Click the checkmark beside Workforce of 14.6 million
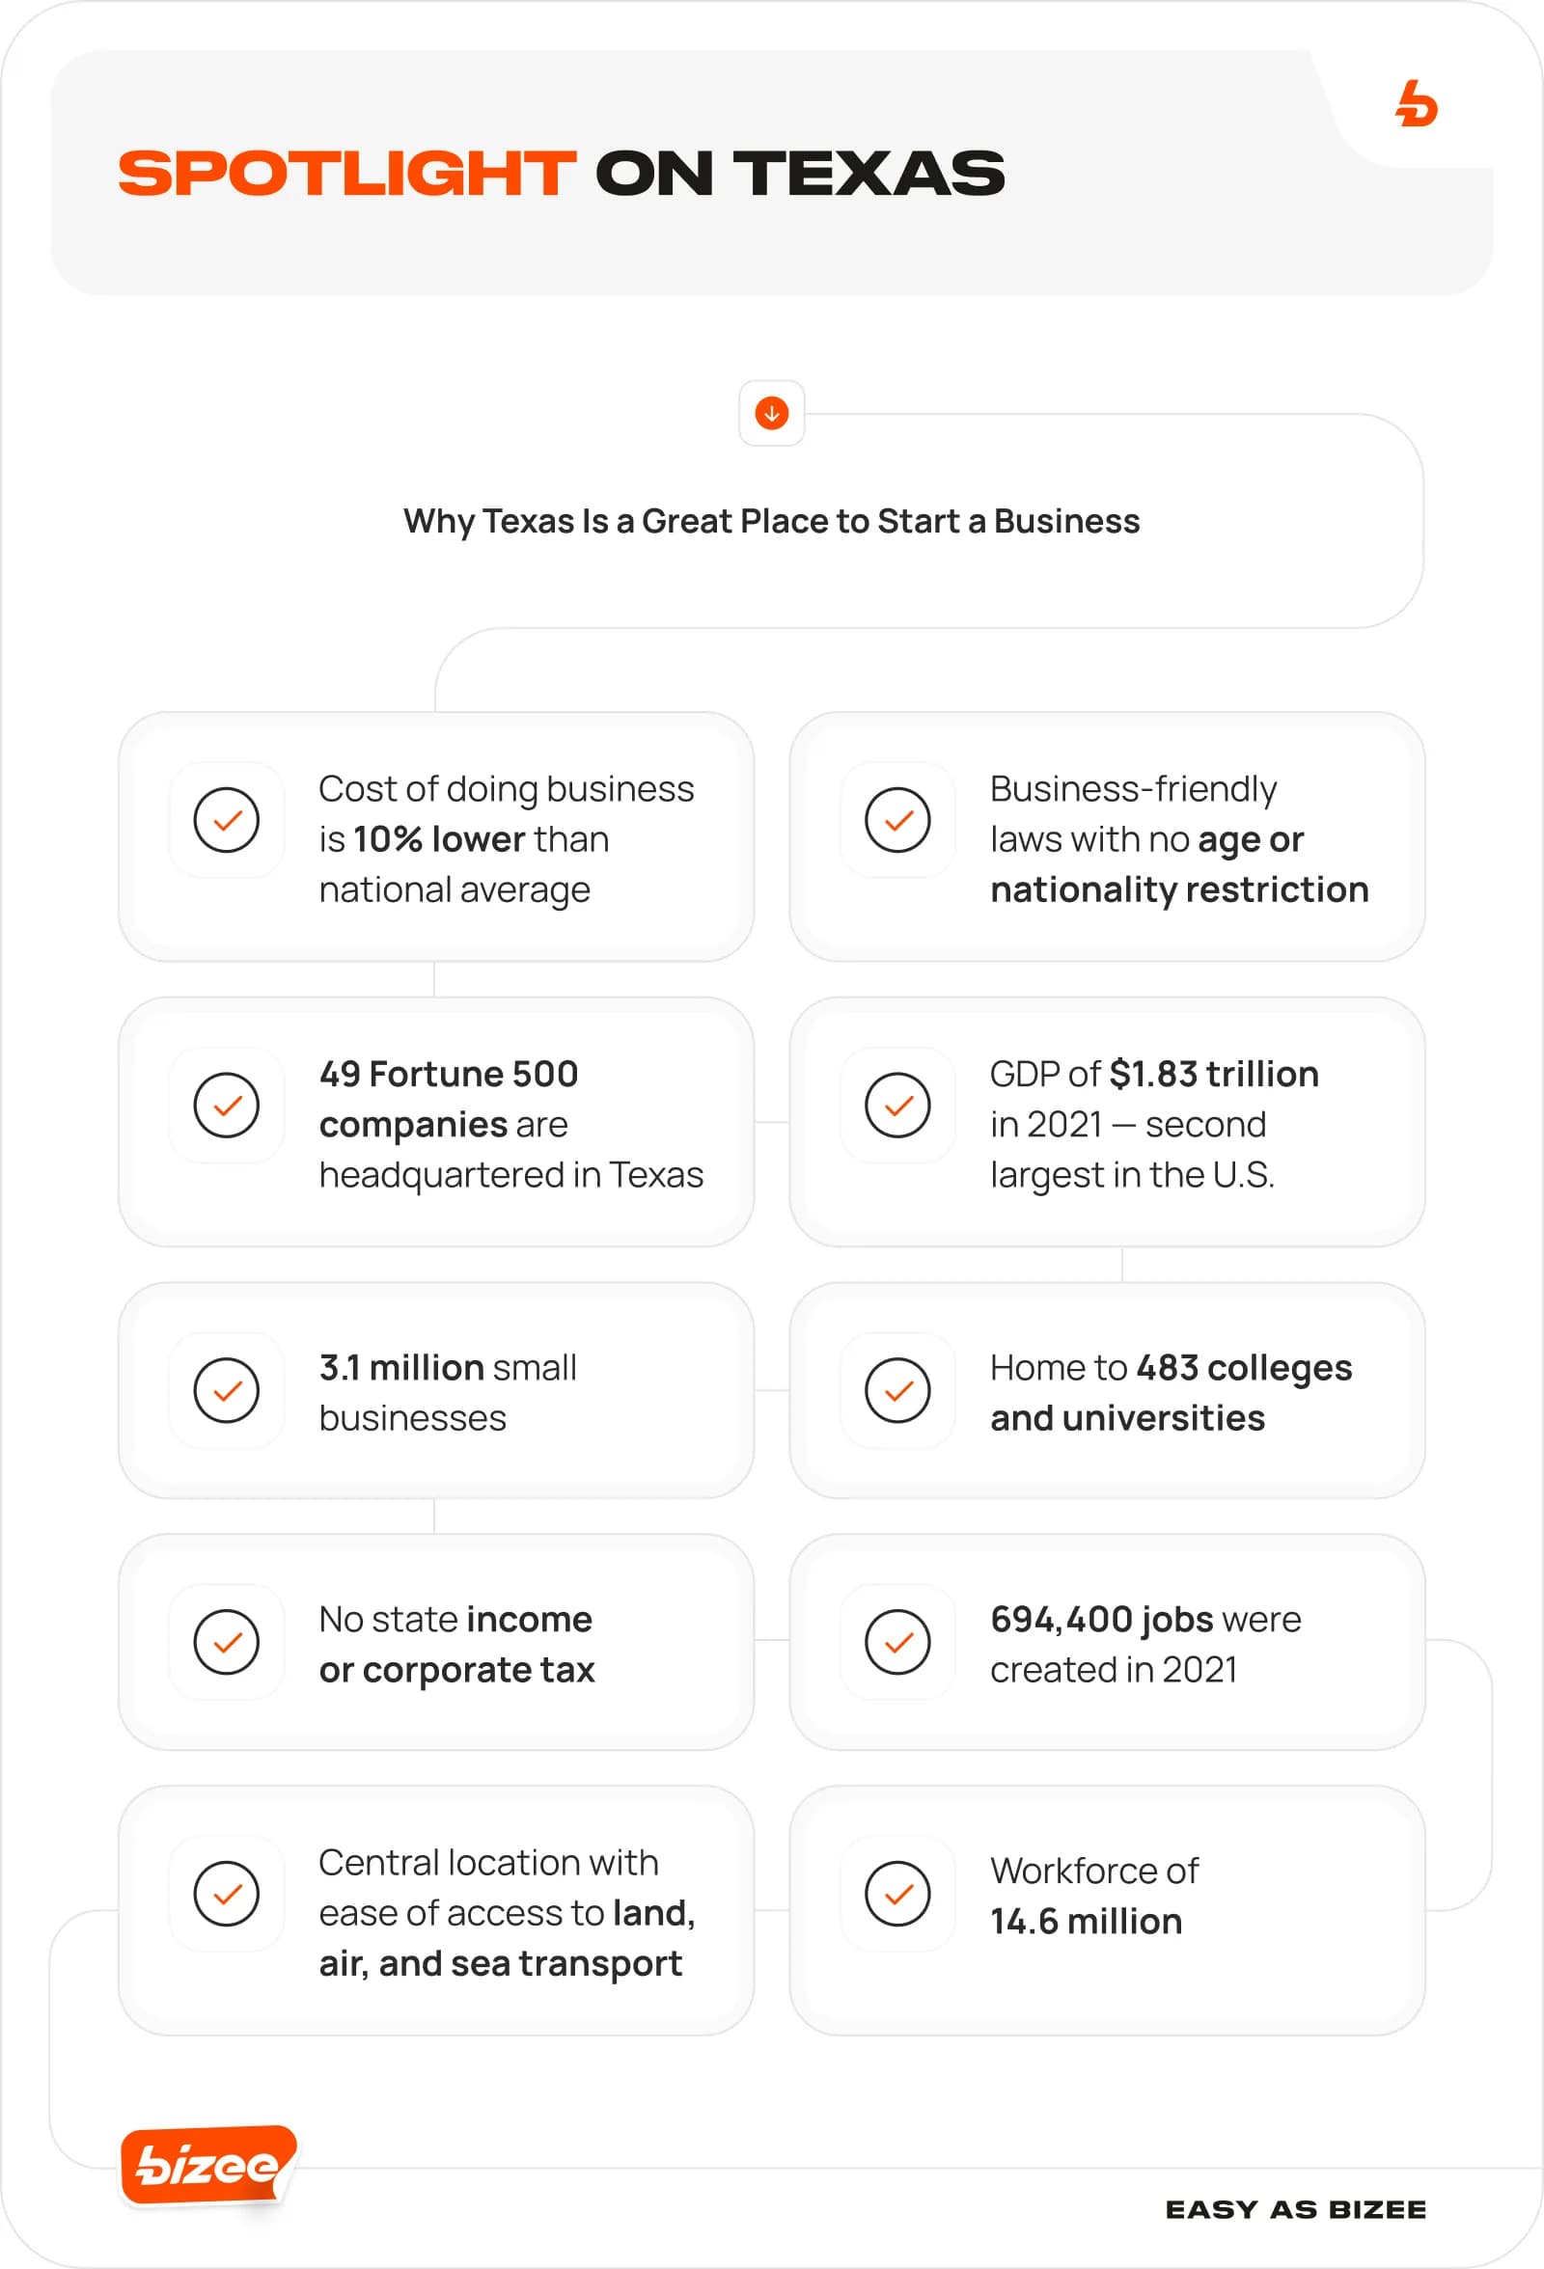The image size is (1544, 2269). [897, 1894]
